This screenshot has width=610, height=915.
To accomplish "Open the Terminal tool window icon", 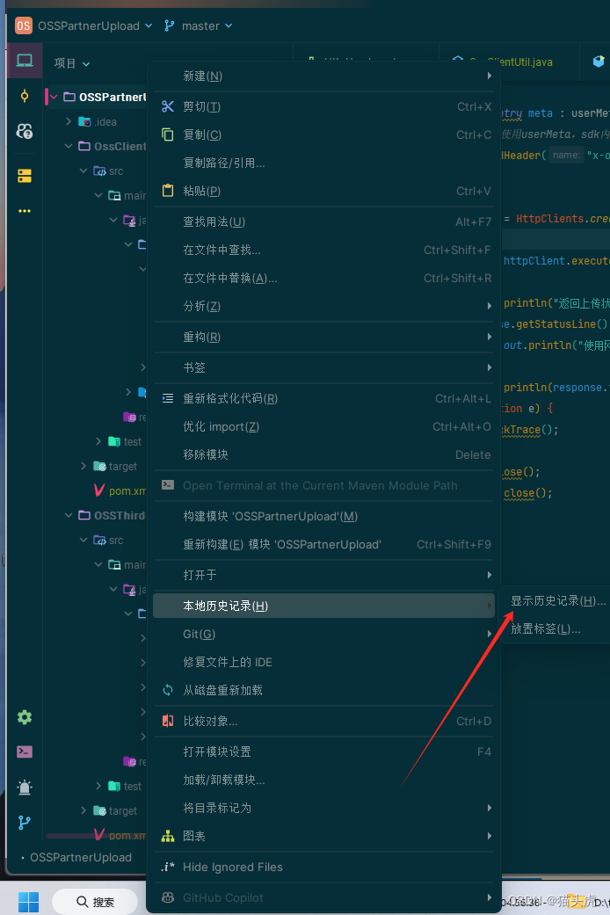I will pos(25,752).
